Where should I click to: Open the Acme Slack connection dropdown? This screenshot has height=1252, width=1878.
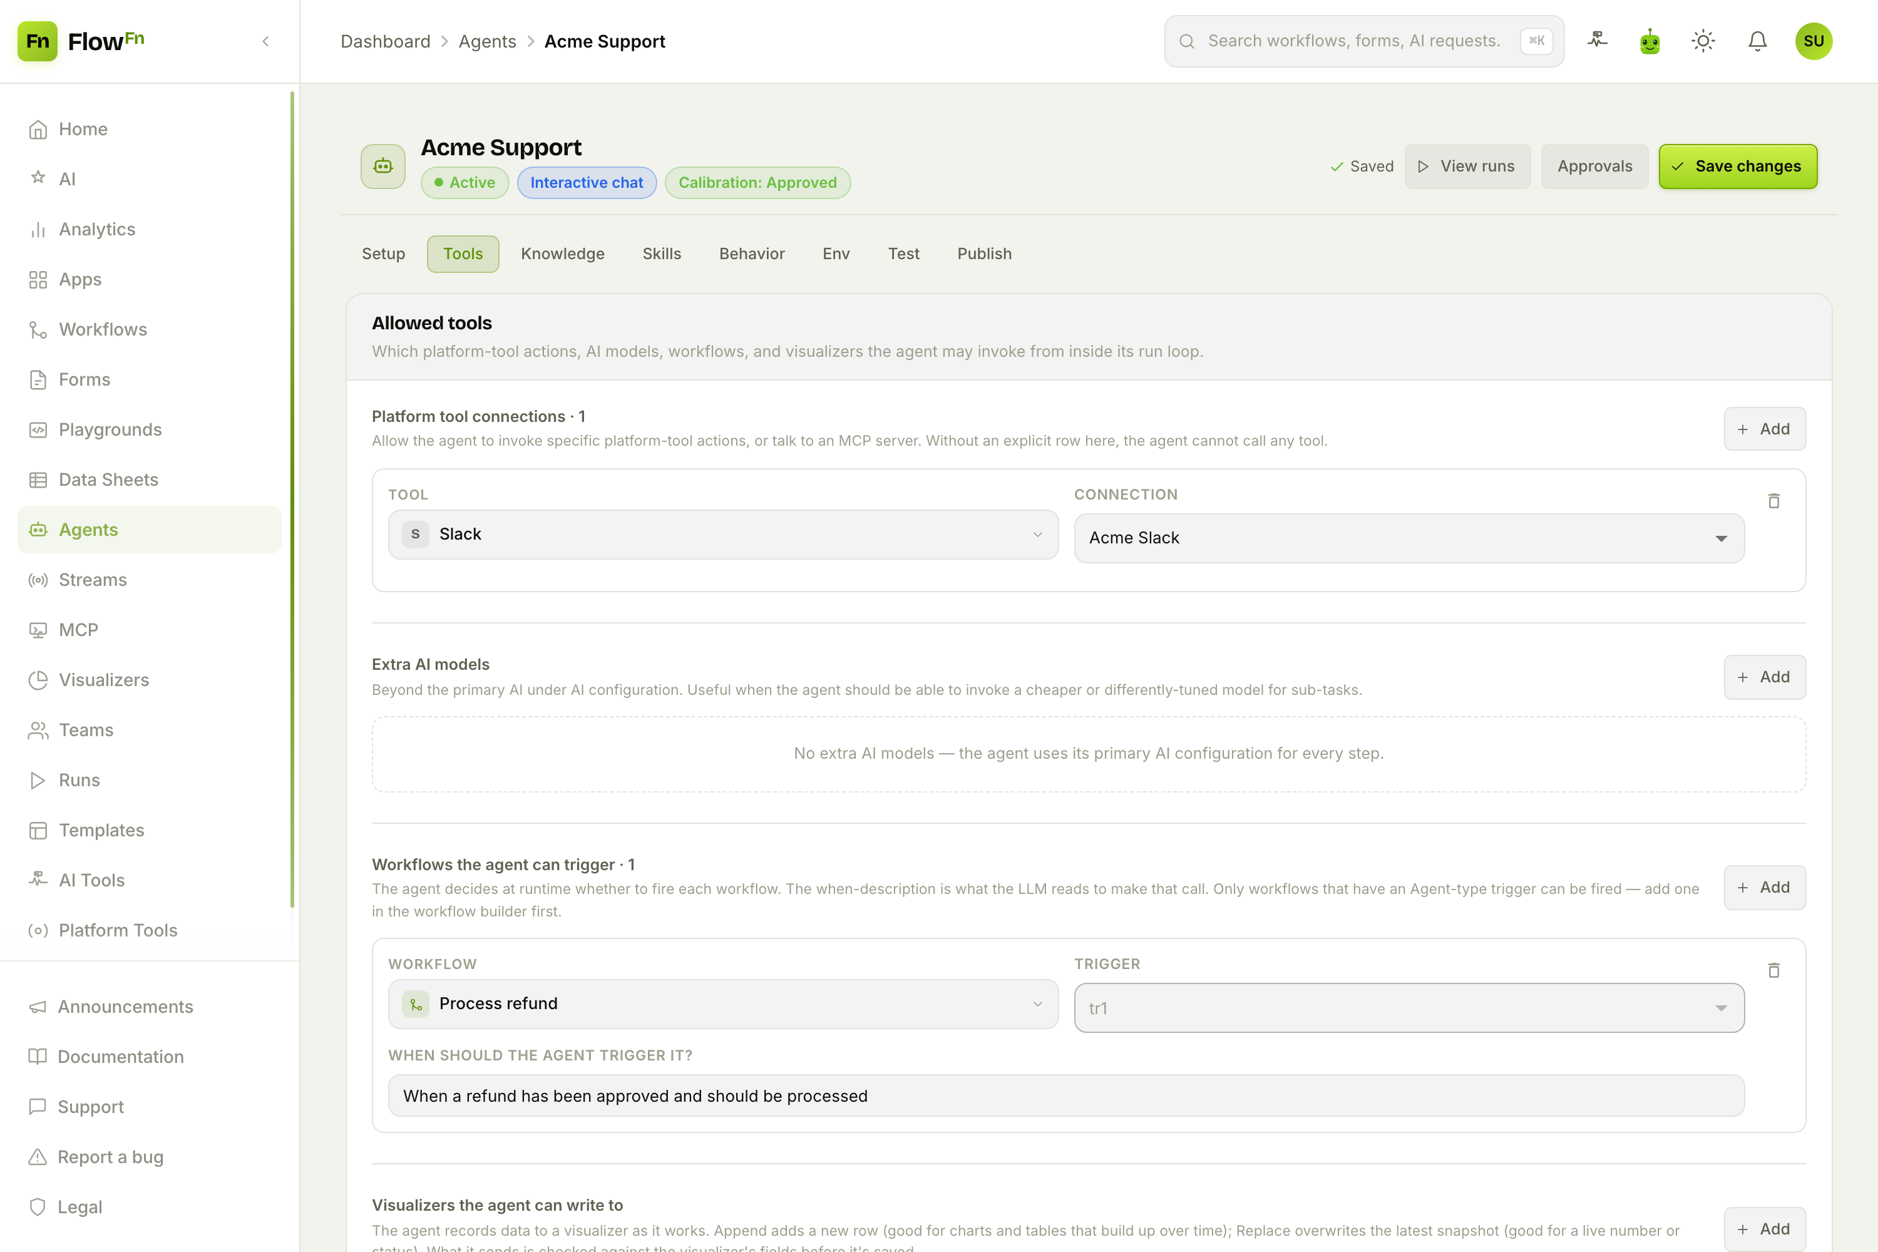[x=1409, y=538]
